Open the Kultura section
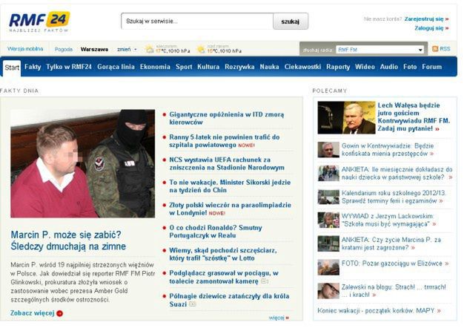The image size is (467, 334). [208, 67]
